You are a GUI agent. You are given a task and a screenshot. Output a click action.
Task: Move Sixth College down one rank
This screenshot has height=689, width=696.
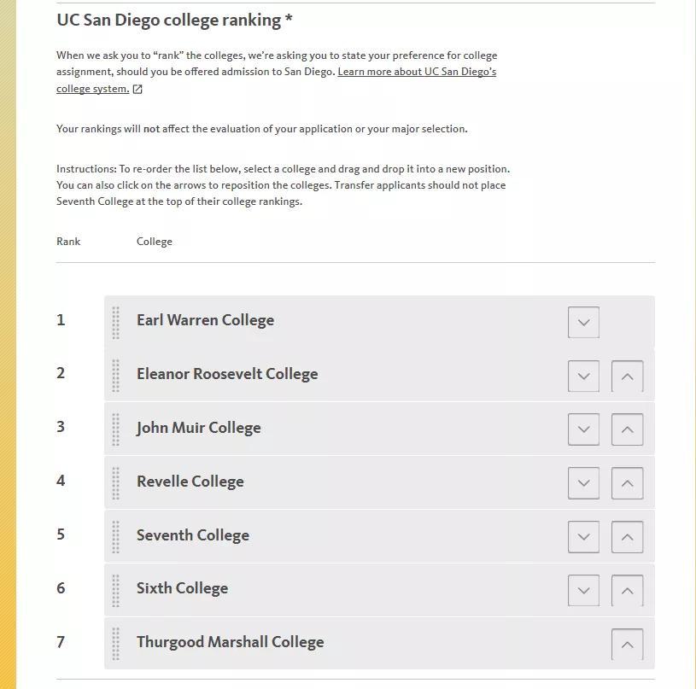coord(583,591)
